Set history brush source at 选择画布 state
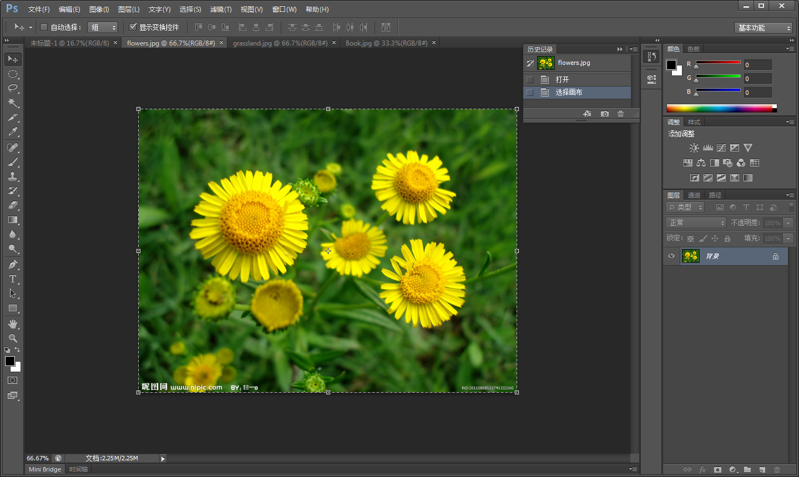The height and width of the screenshot is (477, 799). tap(530, 93)
